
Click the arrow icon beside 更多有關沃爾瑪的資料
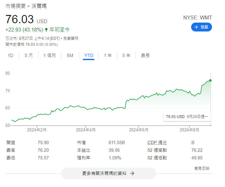tap(132, 173)
